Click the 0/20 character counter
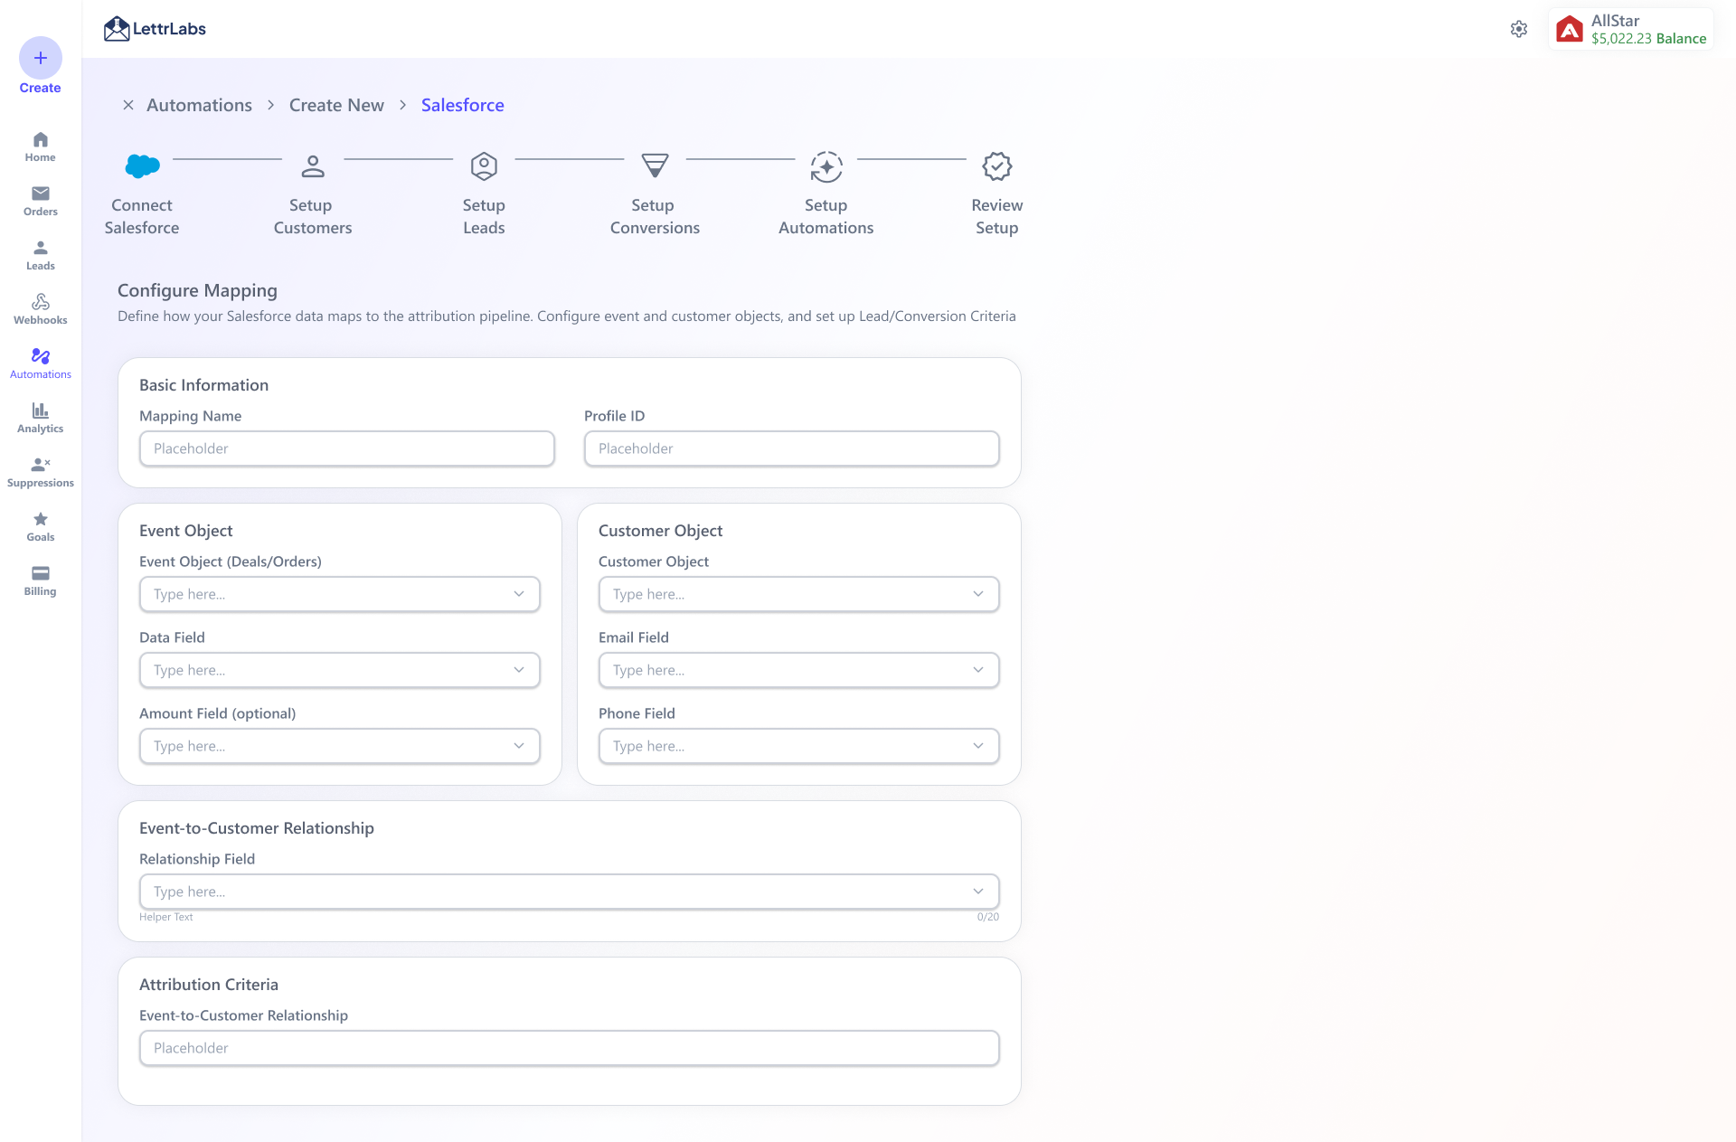 pyautogui.click(x=988, y=917)
